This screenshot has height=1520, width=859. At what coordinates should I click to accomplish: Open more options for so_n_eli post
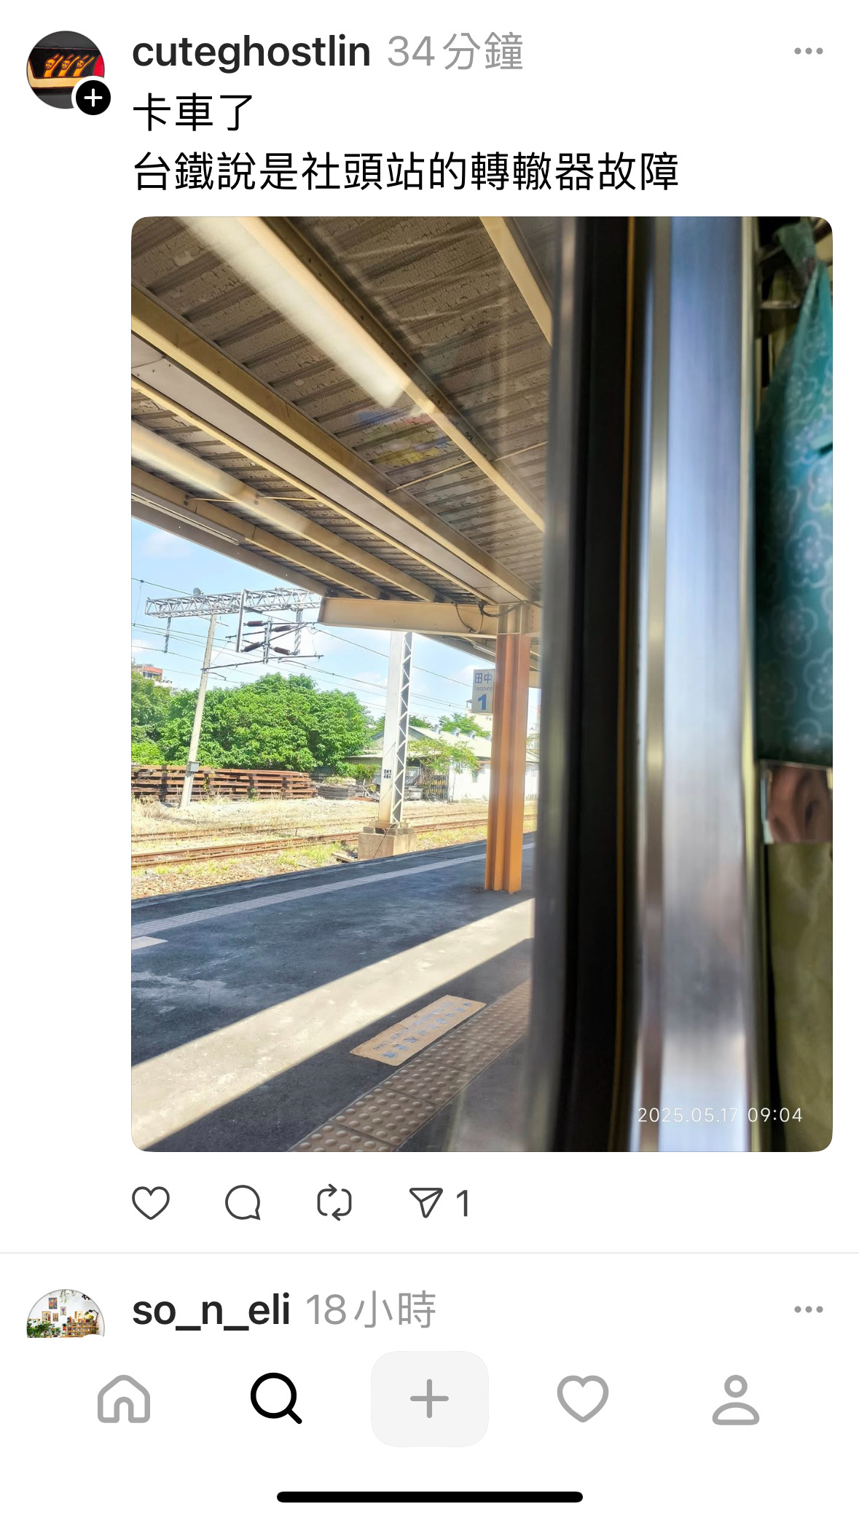pos(809,1309)
